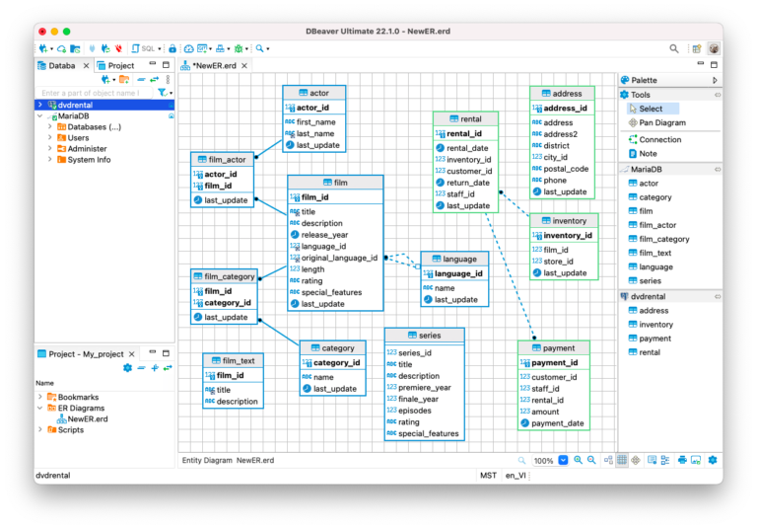This screenshot has height=529, width=757.
Task: Select payment in dvdrental palette list
Action: tap(650, 339)
